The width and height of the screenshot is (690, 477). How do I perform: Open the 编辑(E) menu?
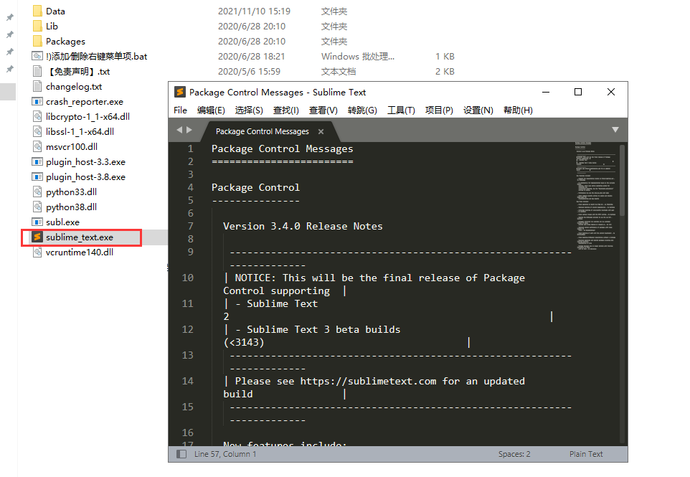point(211,110)
